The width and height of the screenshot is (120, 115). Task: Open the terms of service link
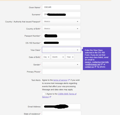[60, 80]
